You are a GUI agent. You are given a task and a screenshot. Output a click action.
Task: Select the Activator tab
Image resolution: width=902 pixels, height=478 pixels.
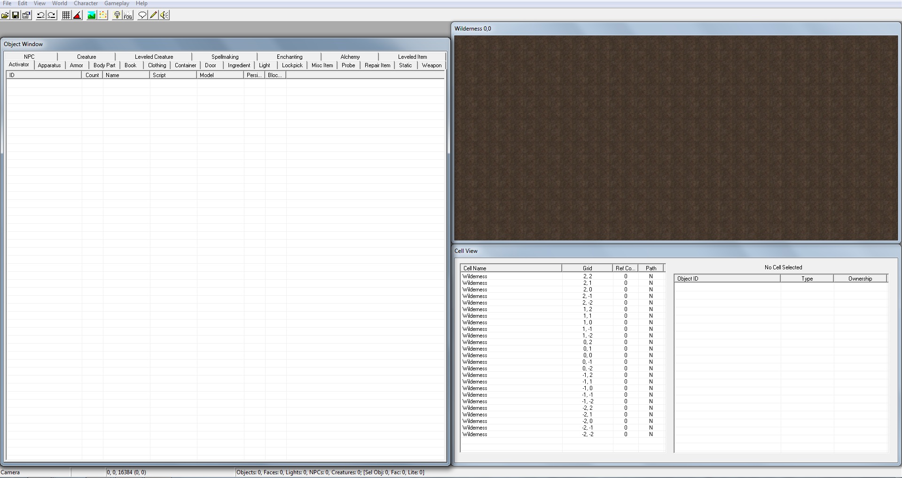[19, 65]
